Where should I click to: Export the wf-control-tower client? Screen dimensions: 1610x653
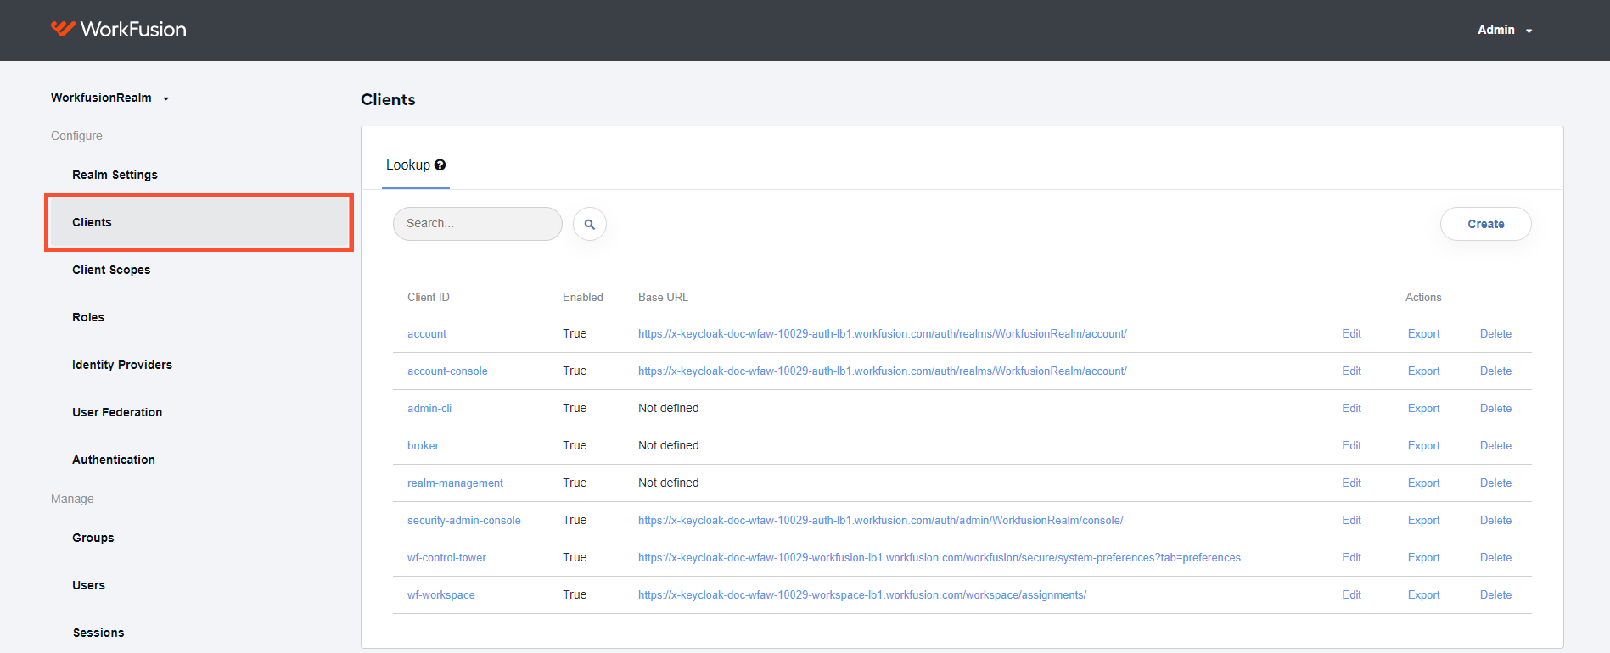coord(1424,557)
